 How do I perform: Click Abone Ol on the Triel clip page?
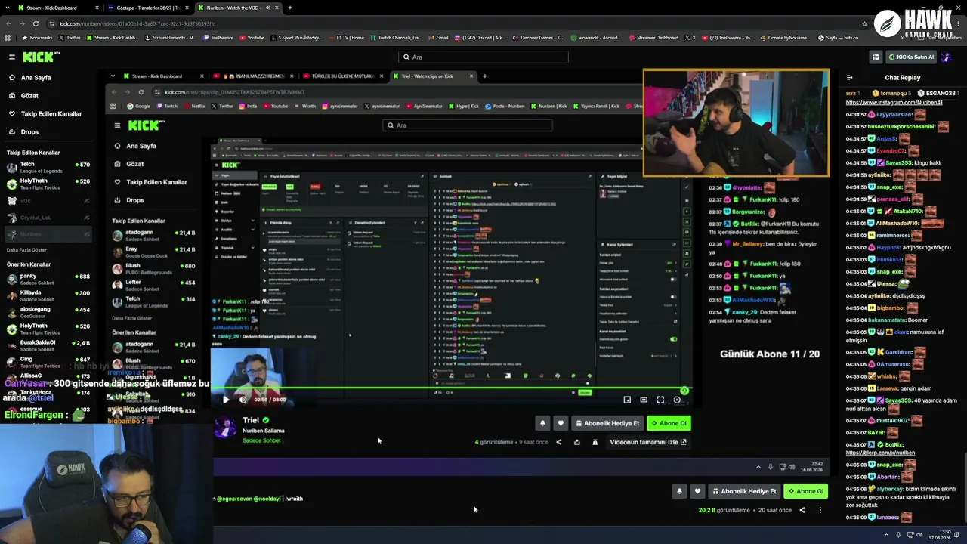point(669,423)
